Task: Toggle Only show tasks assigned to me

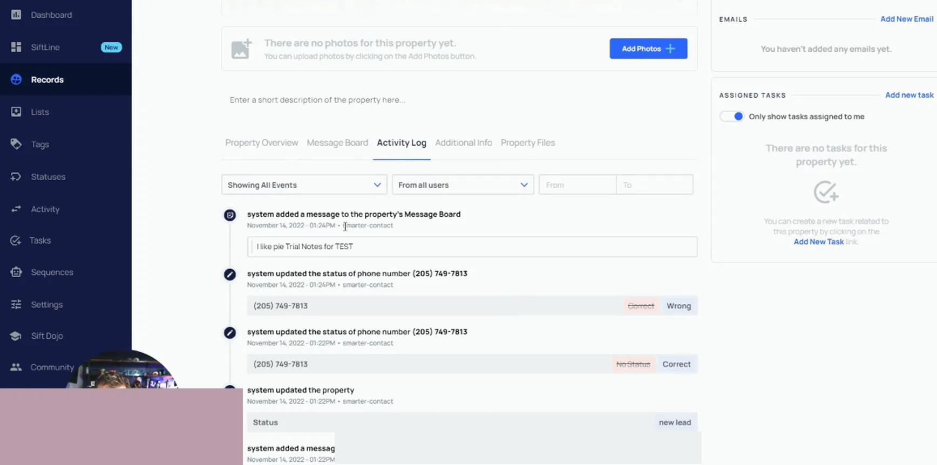Action: pyautogui.click(x=732, y=117)
